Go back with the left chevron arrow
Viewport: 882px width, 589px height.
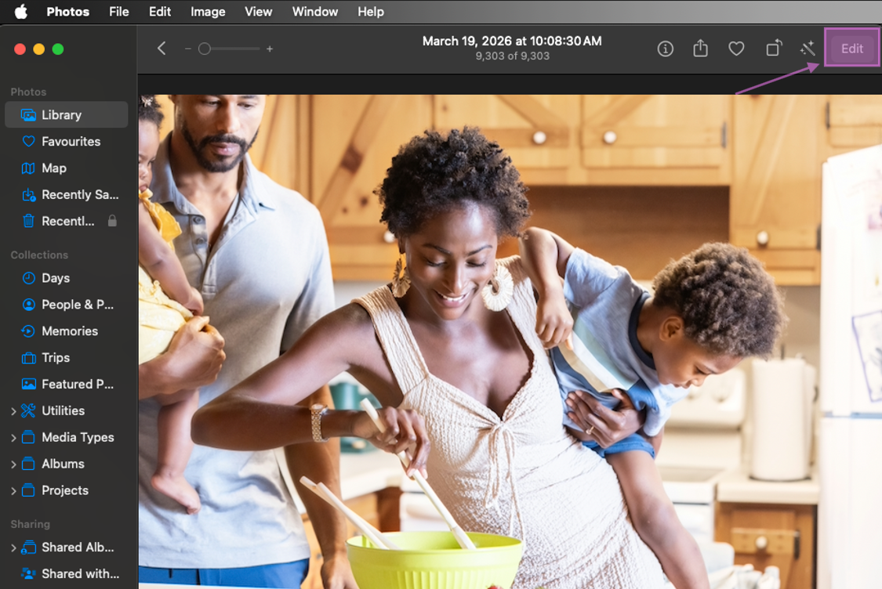tap(162, 49)
